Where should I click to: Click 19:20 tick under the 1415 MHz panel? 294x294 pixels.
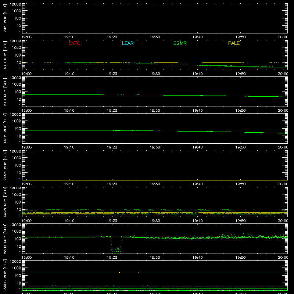coord(112,147)
